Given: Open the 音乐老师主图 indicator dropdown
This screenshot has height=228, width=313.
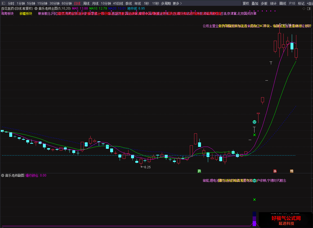Looking at the screenshot, I should click(36, 8).
